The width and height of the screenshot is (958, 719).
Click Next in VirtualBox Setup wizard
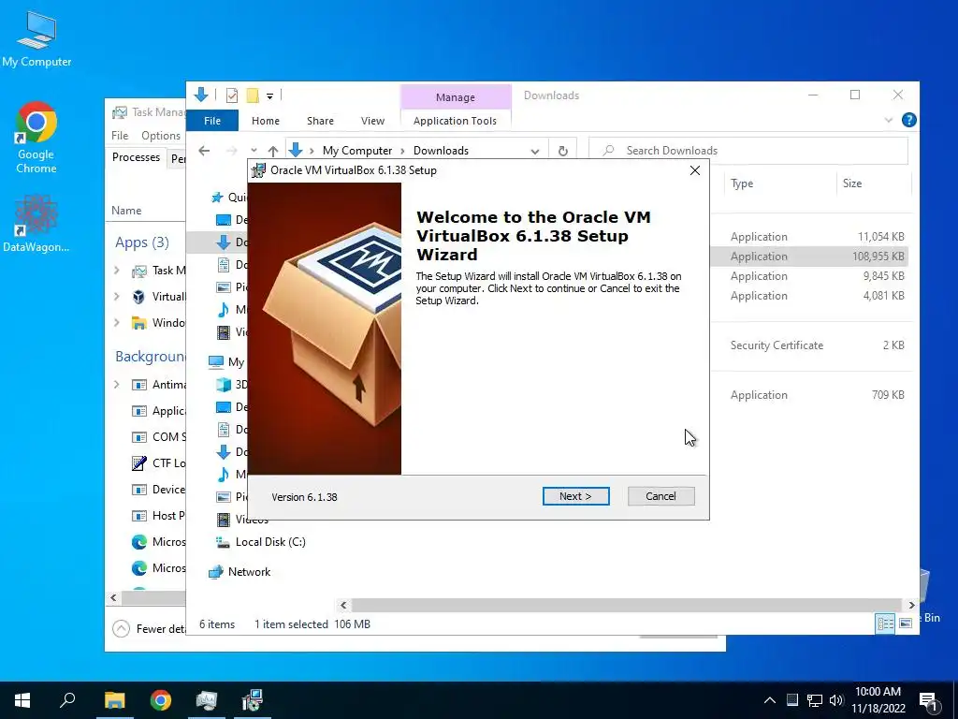(x=575, y=496)
